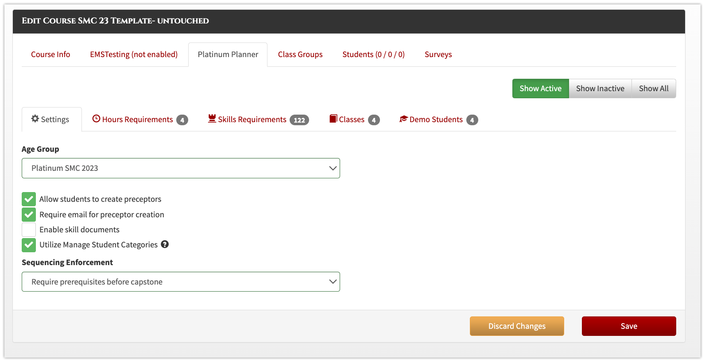Screen dimensions: 705x362
Task: Click the Discard Changes button
Action: (x=517, y=326)
